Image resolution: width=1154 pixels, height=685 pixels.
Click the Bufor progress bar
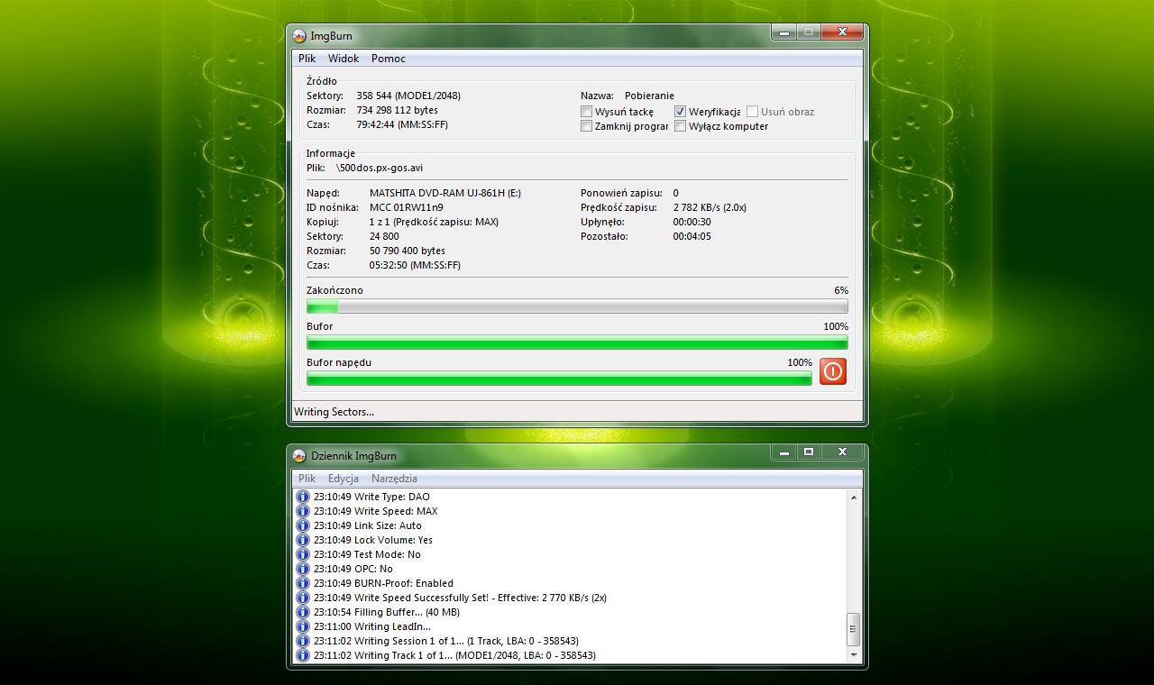(577, 342)
